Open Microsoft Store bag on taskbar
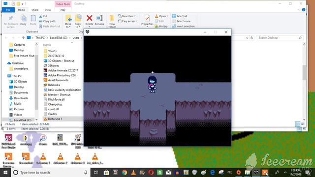 106,173
